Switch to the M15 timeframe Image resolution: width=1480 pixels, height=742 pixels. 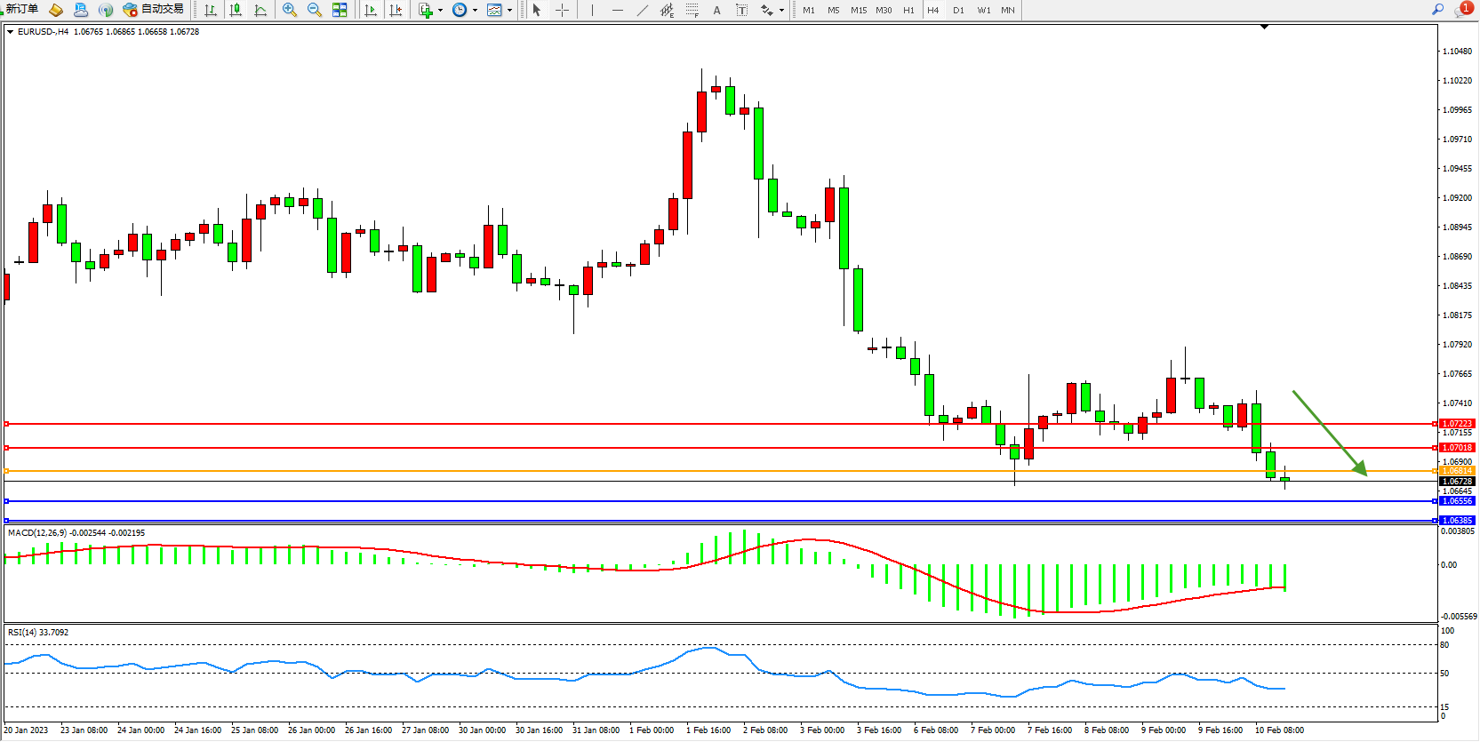[858, 10]
